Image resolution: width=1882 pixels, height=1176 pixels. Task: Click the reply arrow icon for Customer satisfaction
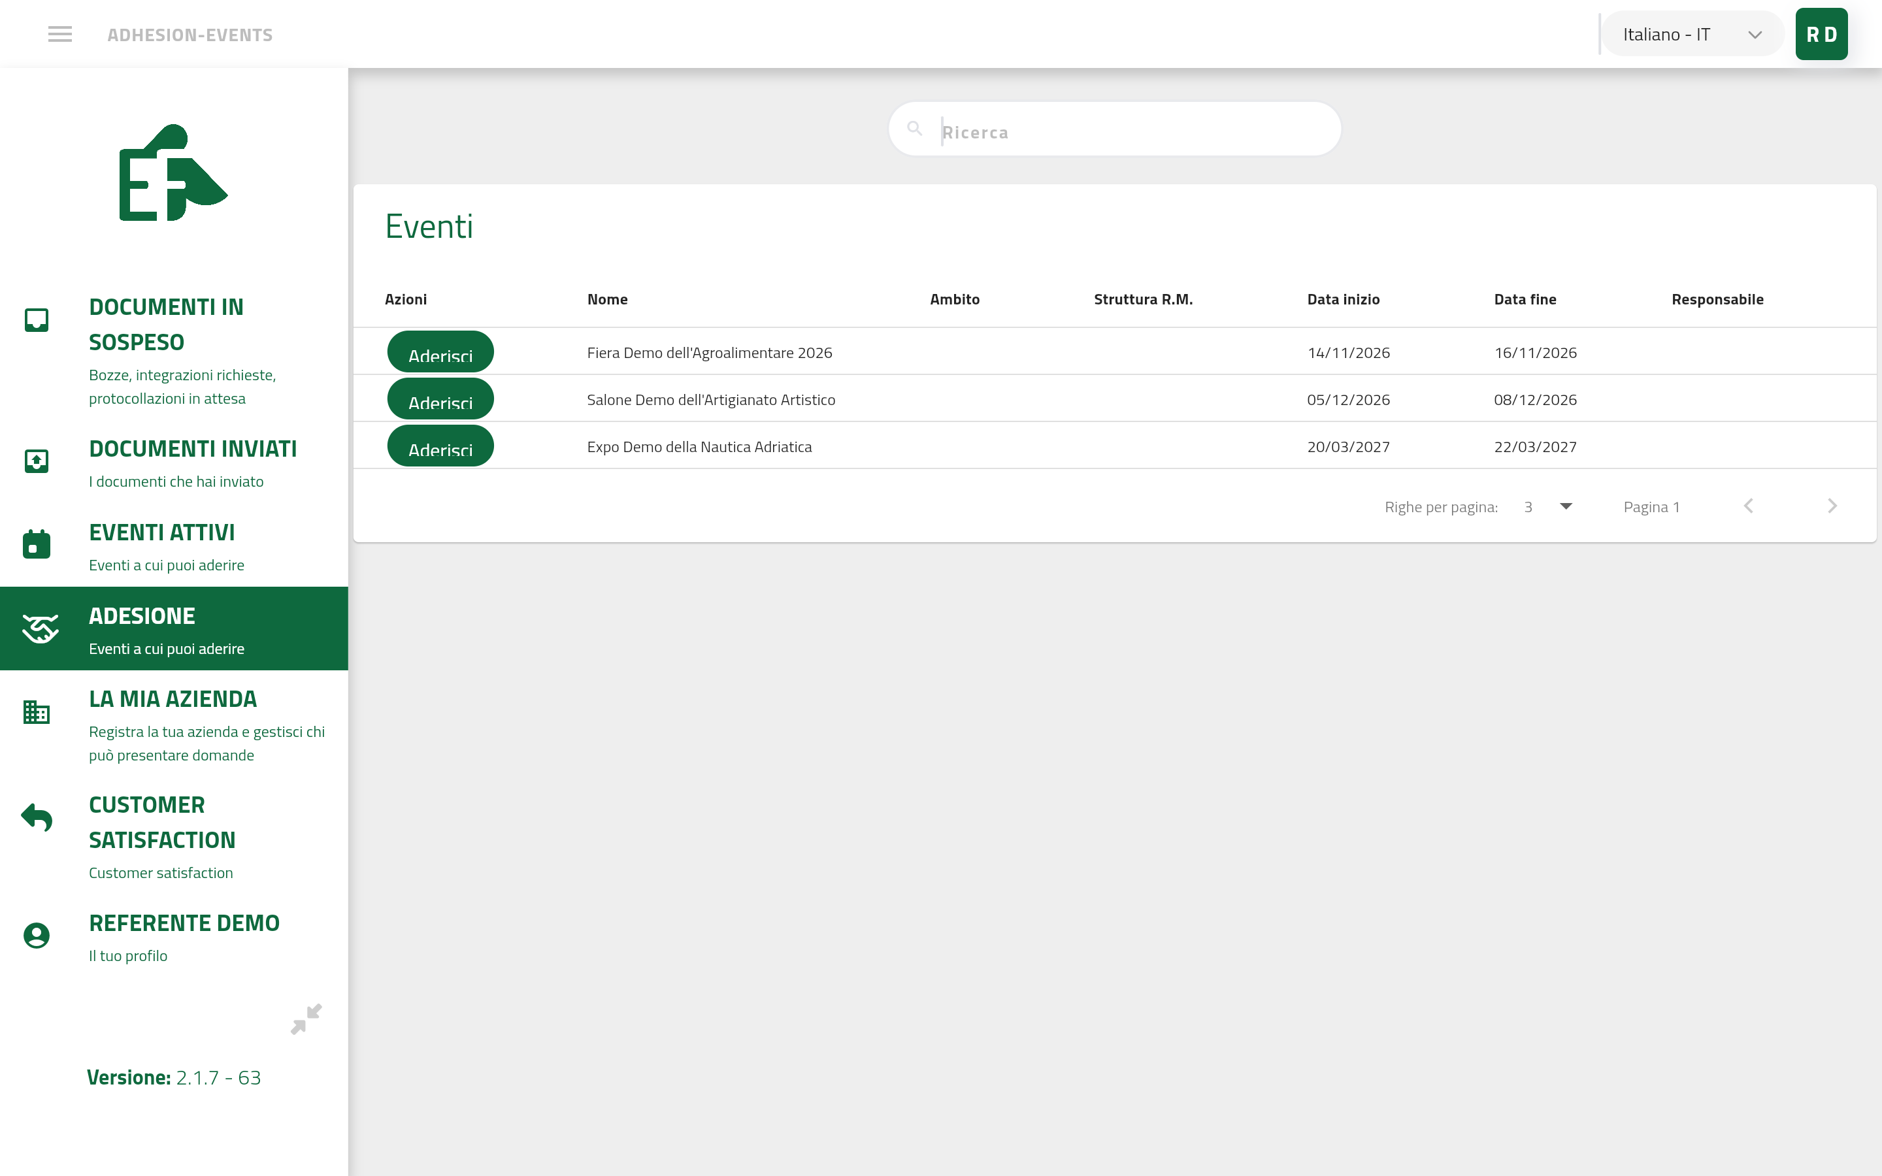tap(37, 817)
